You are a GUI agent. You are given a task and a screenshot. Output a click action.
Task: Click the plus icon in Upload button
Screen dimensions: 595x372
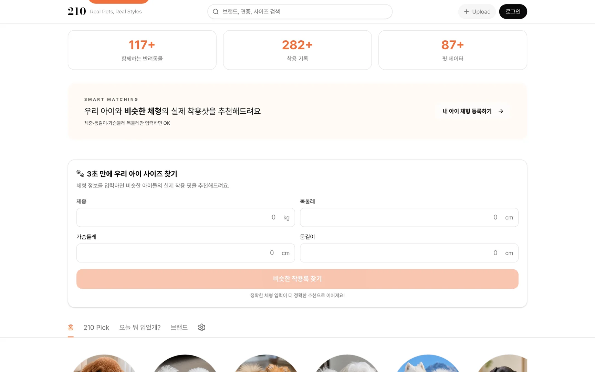coord(466,12)
